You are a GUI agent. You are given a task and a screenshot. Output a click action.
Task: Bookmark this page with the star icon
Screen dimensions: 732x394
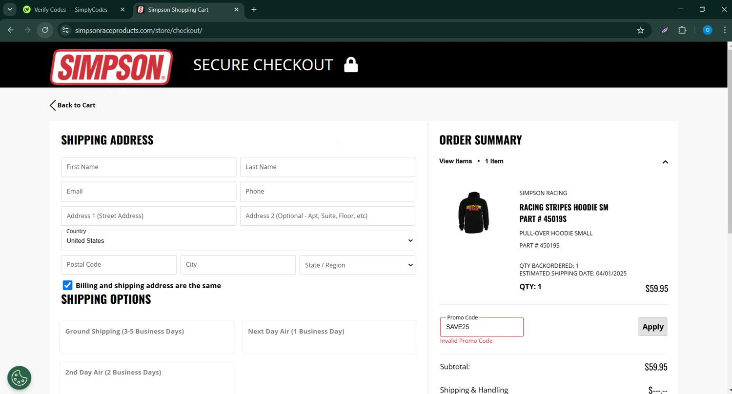pyautogui.click(x=641, y=30)
